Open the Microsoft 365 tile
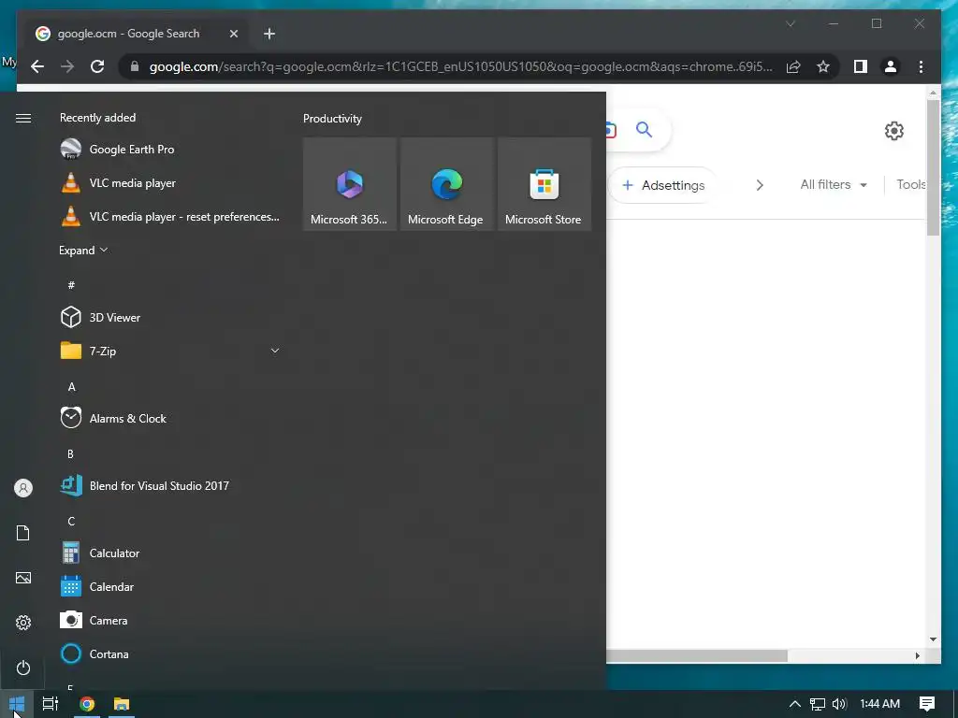Screen dimensions: 958x718 tap(350, 184)
